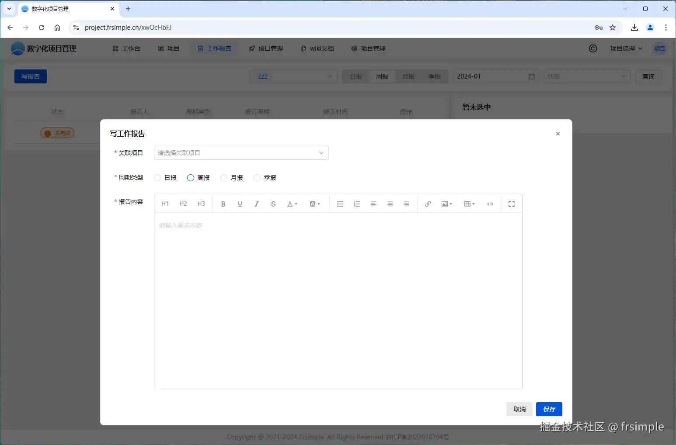676x445 pixels.
Task: Apply H2 heading style
Action: tap(183, 204)
